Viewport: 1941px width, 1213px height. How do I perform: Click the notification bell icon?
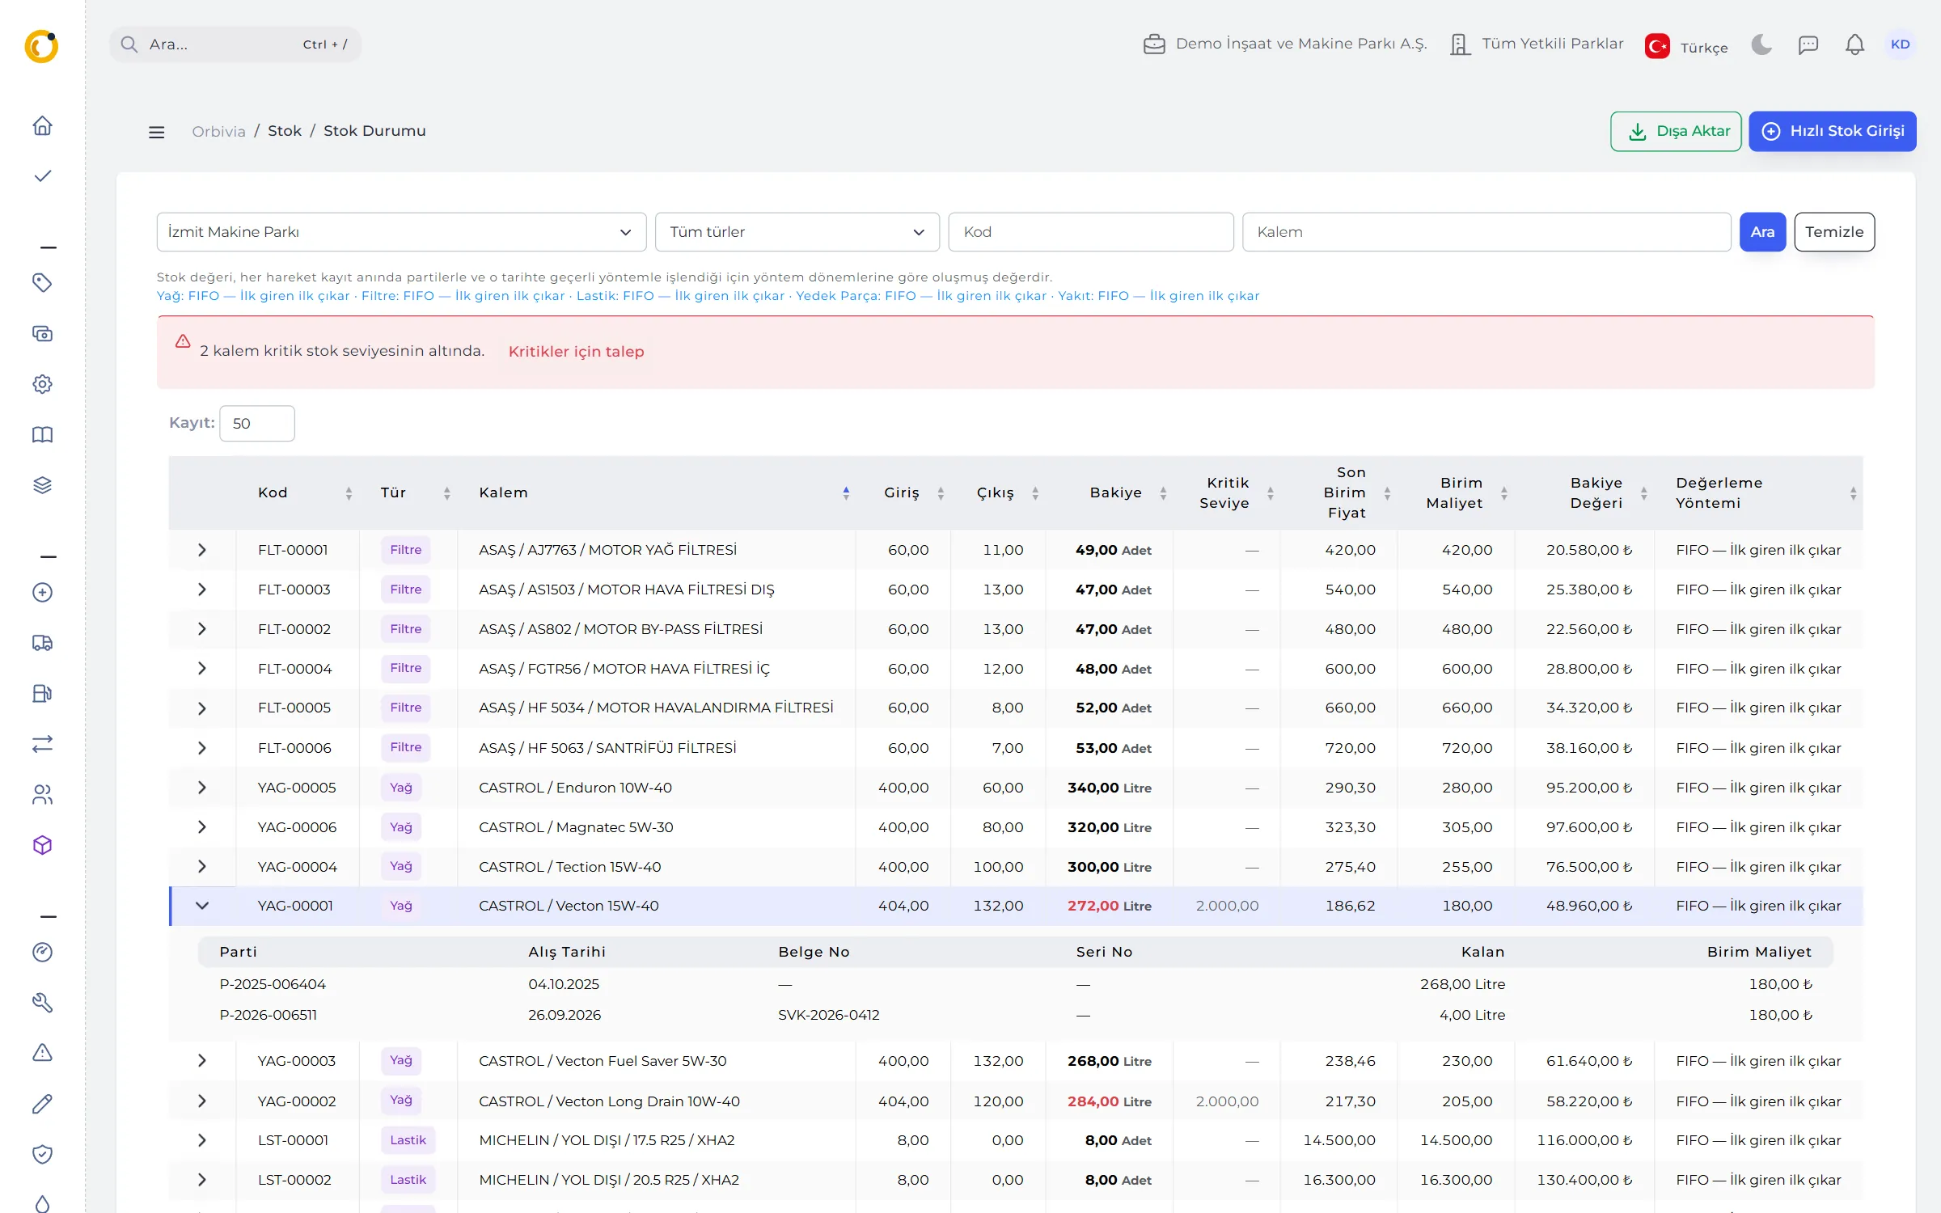tap(1854, 44)
